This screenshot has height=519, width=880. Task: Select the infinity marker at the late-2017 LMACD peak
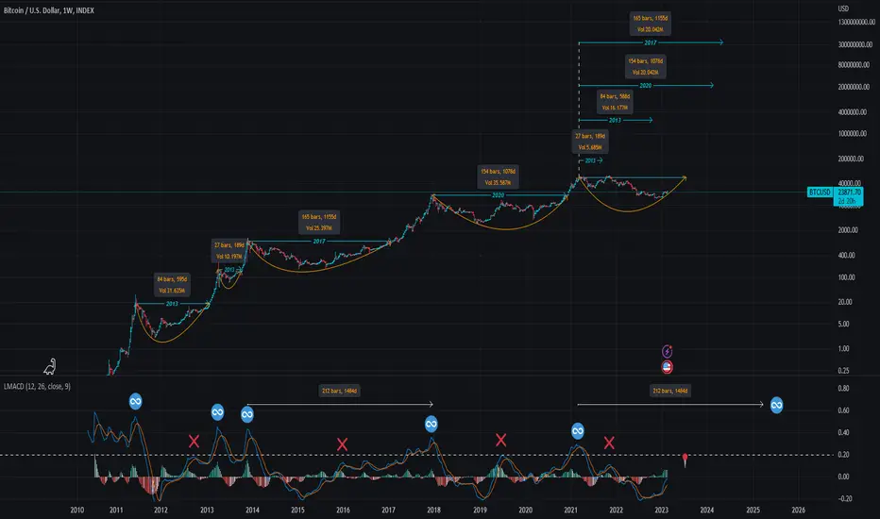(431, 425)
